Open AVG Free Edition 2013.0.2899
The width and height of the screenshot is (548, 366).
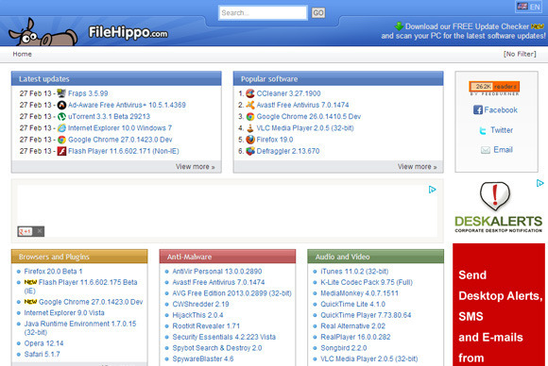point(232,293)
